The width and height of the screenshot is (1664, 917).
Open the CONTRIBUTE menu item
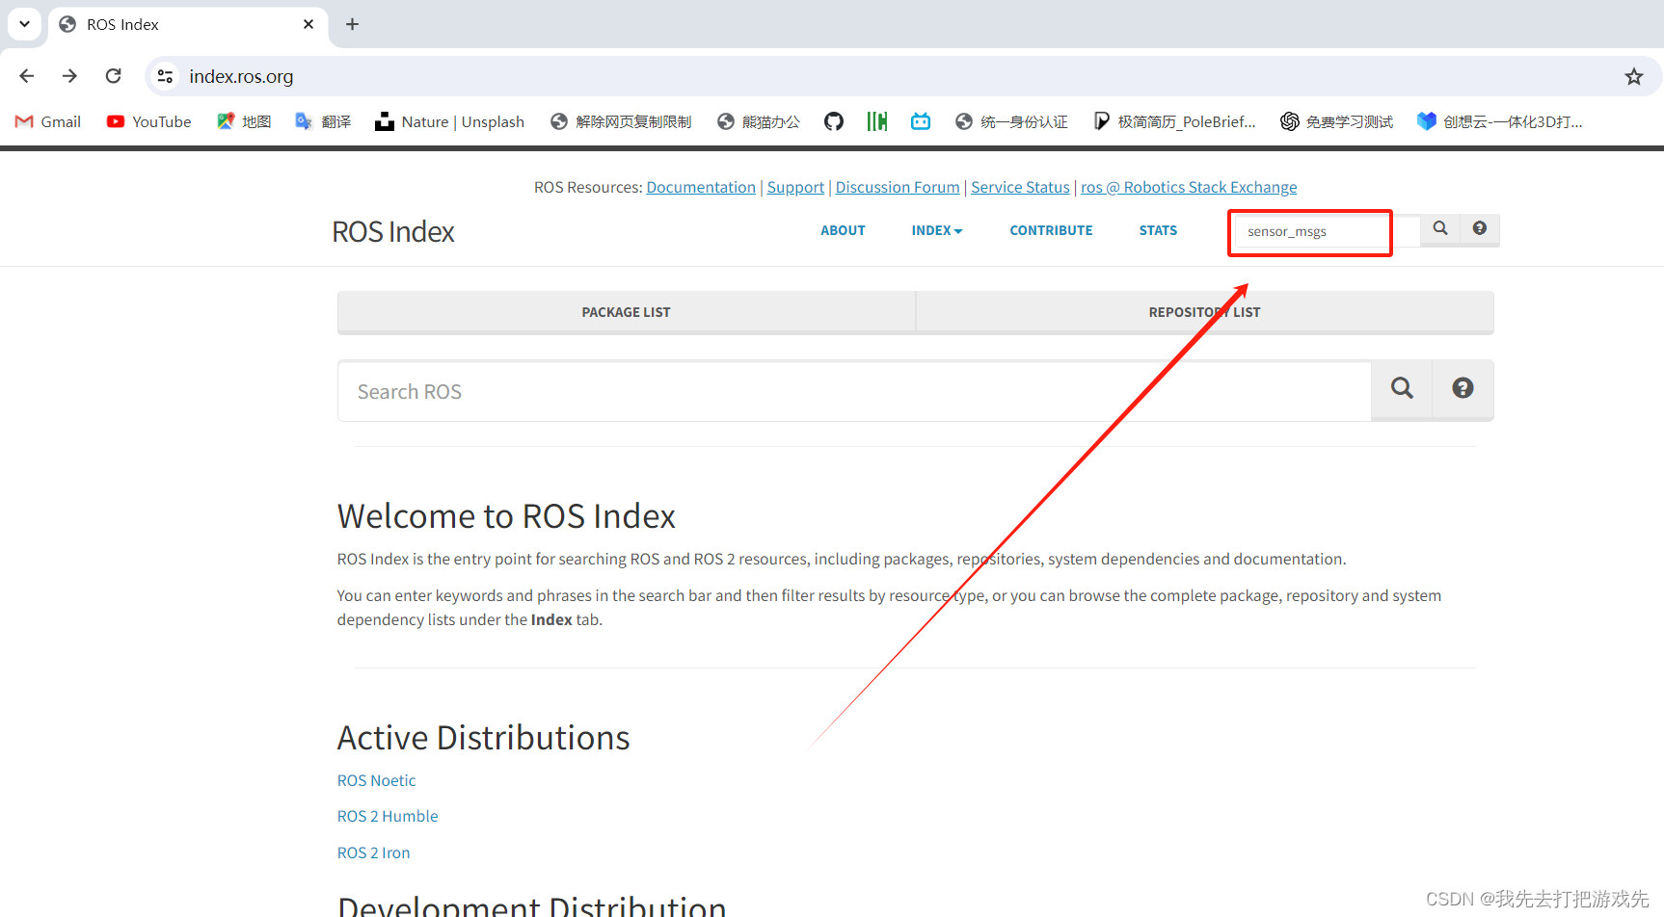coord(1051,230)
